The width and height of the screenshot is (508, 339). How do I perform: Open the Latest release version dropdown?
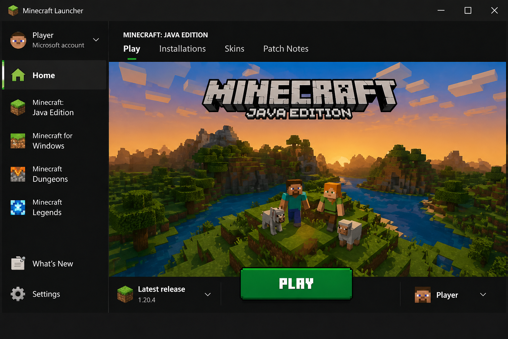click(x=208, y=294)
